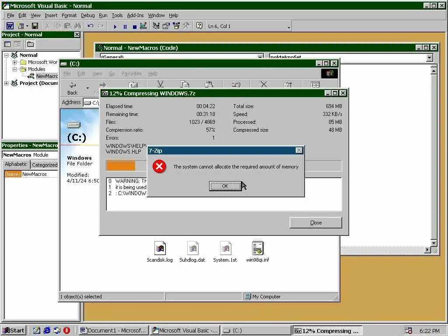Expand the Microsoft Word Objects folder
This screenshot has height=336, width=448.
[14, 62]
